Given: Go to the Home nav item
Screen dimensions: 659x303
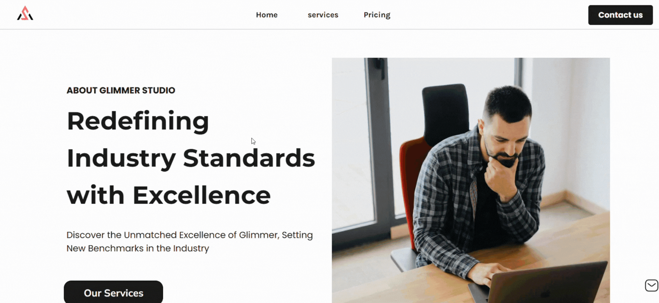Looking at the screenshot, I should 267,15.
